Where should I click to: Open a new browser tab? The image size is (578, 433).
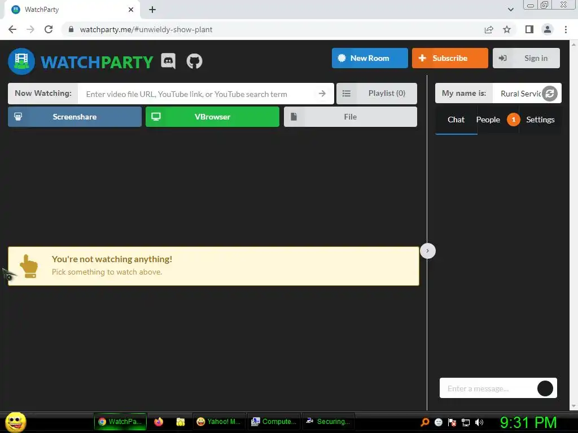tap(152, 10)
